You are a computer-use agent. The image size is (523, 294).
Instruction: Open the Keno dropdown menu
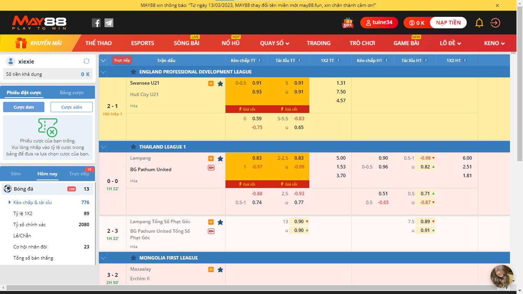[494, 43]
